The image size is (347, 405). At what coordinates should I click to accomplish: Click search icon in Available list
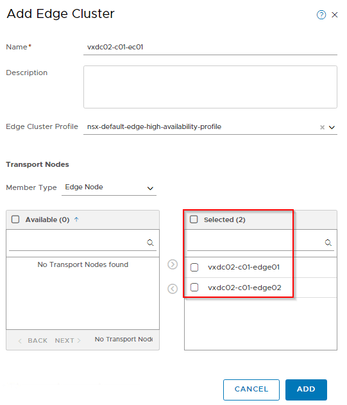coord(150,243)
